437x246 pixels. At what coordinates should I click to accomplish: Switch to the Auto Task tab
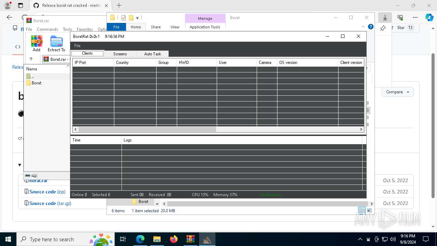pyautogui.click(x=152, y=54)
